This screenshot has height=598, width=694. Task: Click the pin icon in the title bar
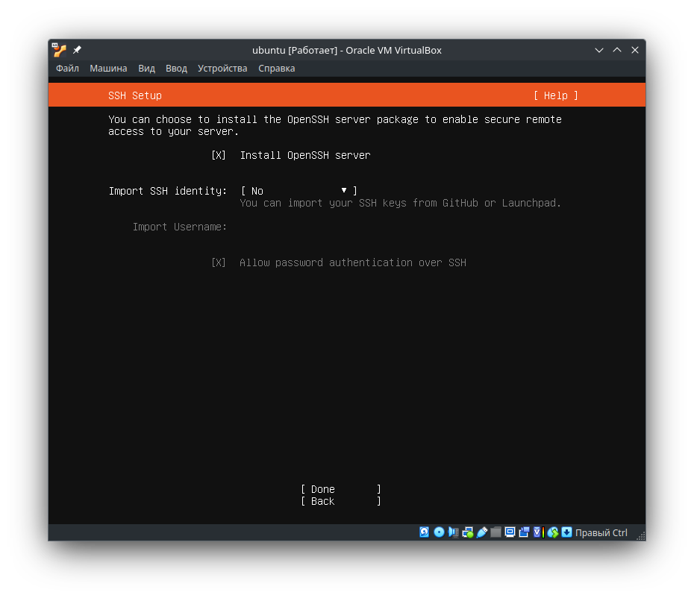tap(75, 50)
